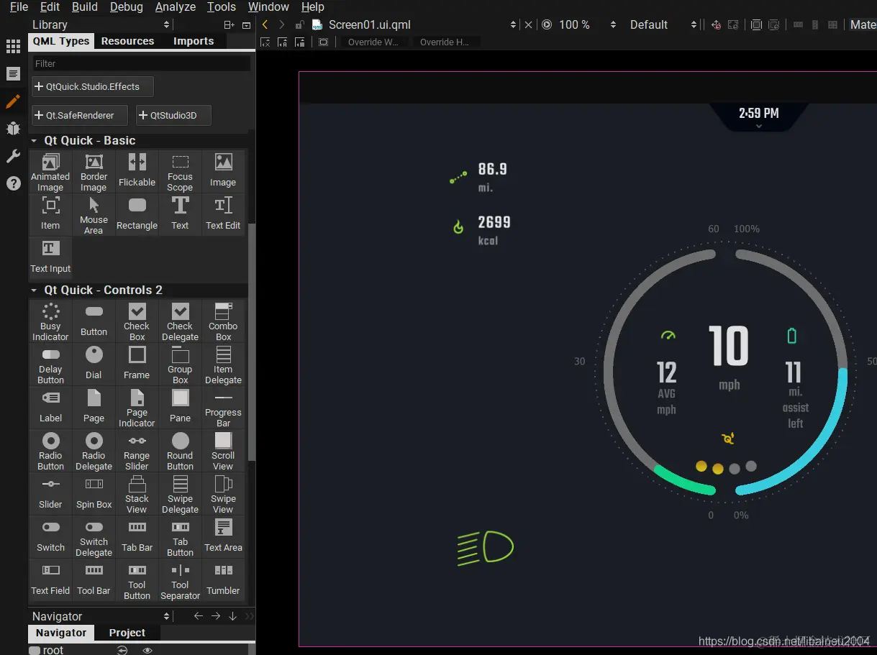Open Help mode question icon
The image size is (877, 655).
13,183
